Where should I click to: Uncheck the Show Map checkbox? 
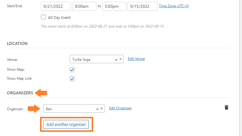[x=72, y=70]
